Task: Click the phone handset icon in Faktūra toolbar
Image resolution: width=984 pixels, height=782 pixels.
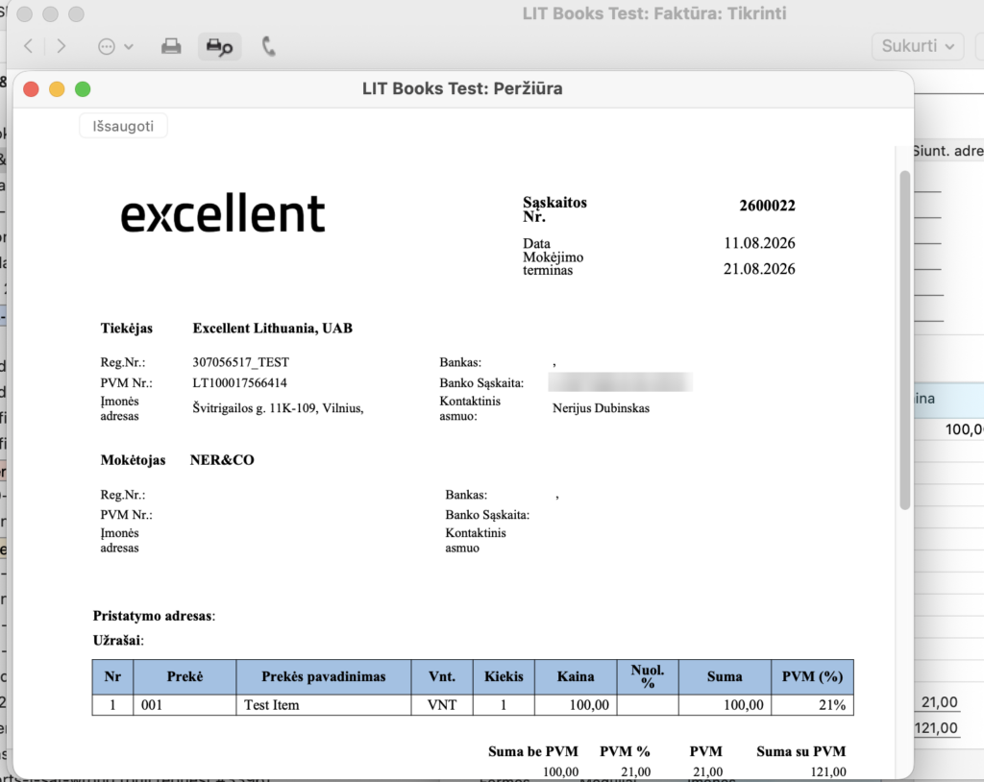Action: (269, 46)
